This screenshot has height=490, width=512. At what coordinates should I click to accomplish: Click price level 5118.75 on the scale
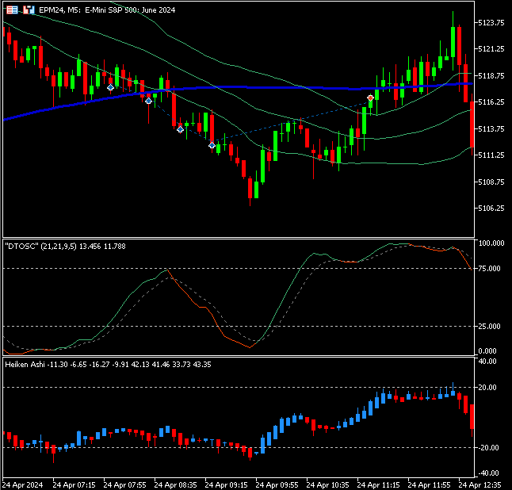[491, 76]
